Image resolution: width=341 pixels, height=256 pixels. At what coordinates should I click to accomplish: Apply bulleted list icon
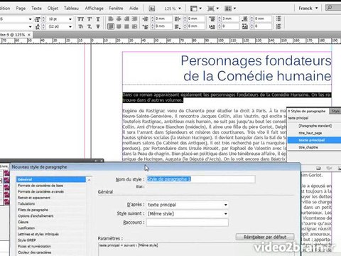(279, 18)
